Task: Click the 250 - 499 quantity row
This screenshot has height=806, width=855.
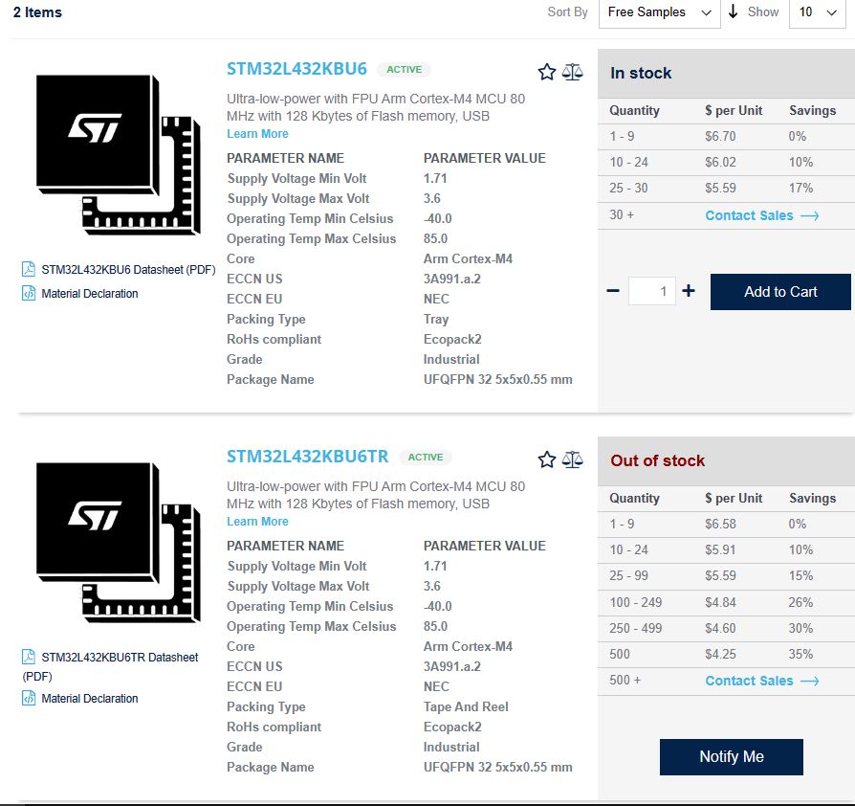Action: tap(726, 628)
